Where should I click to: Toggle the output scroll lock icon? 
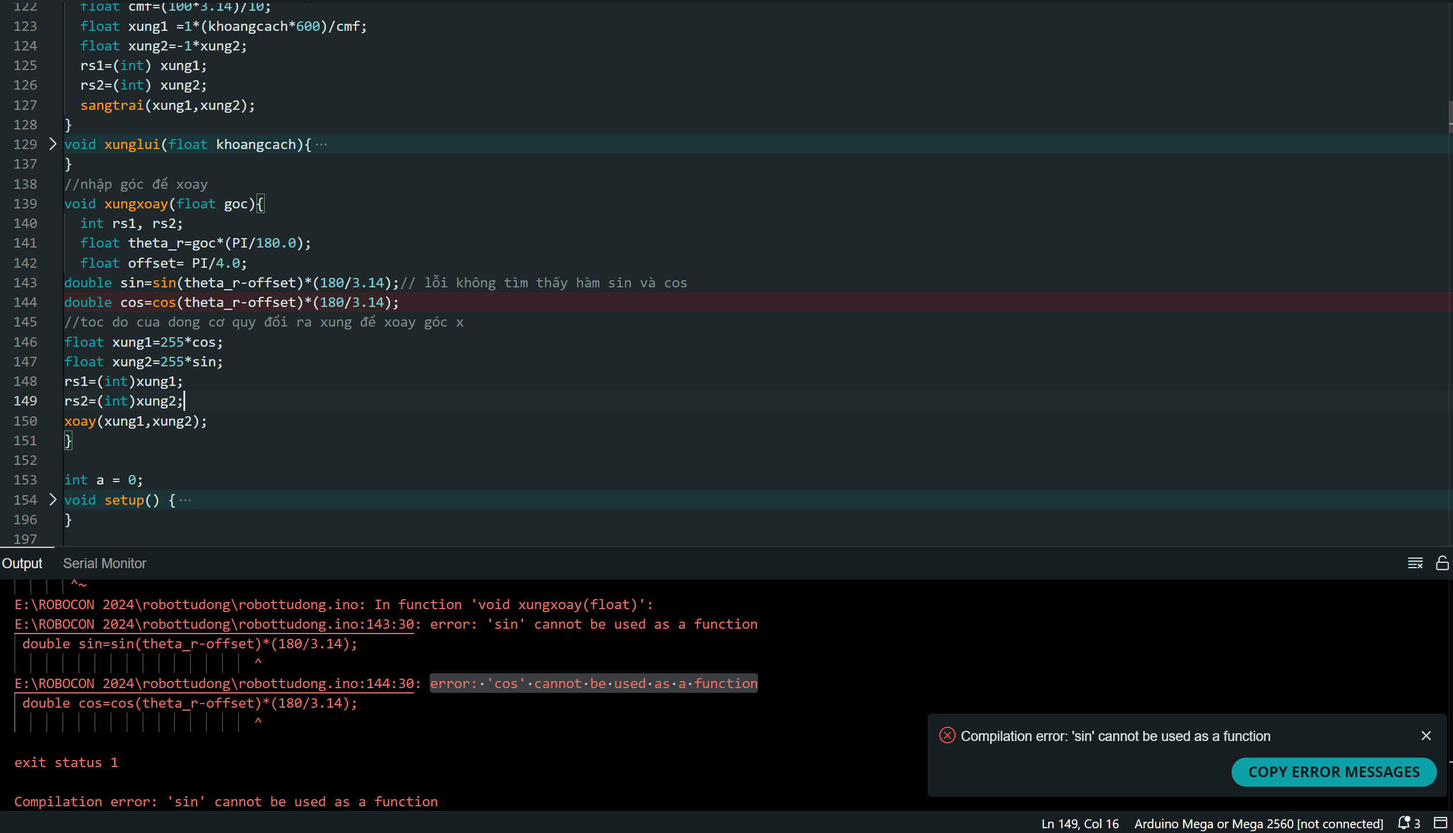click(1442, 563)
